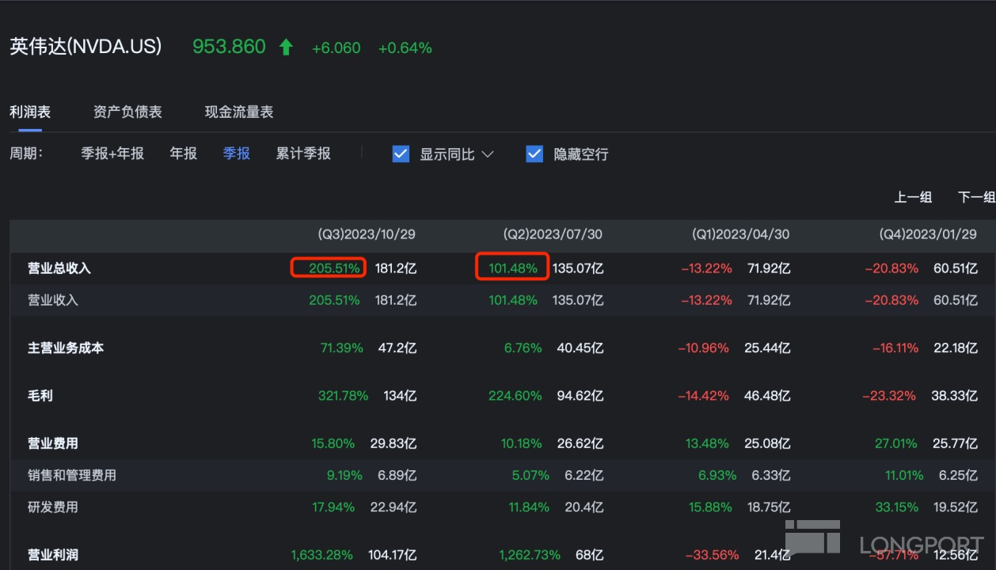Click the 研发费用 row label
The image size is (996, 570).
pyautogui.click(x=53, y=507)
